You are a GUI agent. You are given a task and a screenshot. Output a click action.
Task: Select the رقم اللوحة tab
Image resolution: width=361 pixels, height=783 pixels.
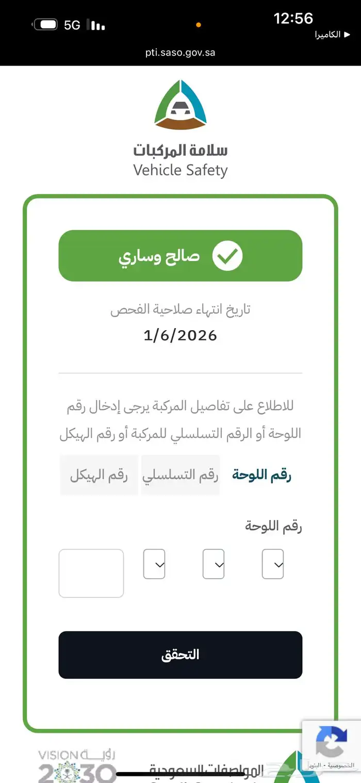(x=261, y=475)
